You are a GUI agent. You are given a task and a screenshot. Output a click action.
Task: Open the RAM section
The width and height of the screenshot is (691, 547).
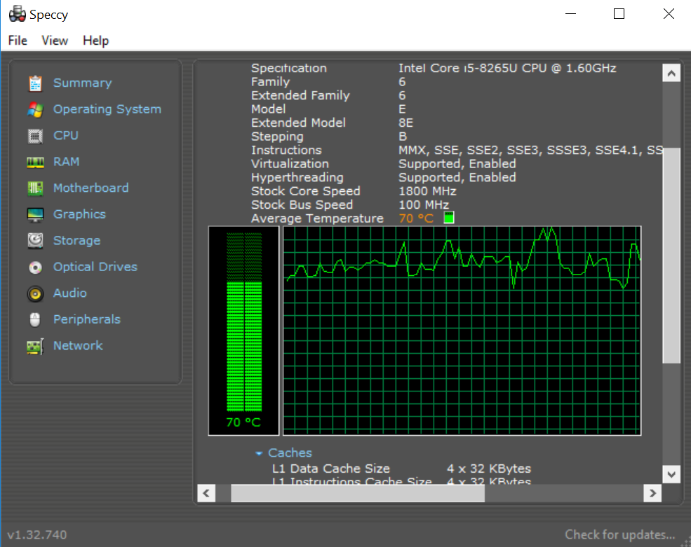point(66,162)
